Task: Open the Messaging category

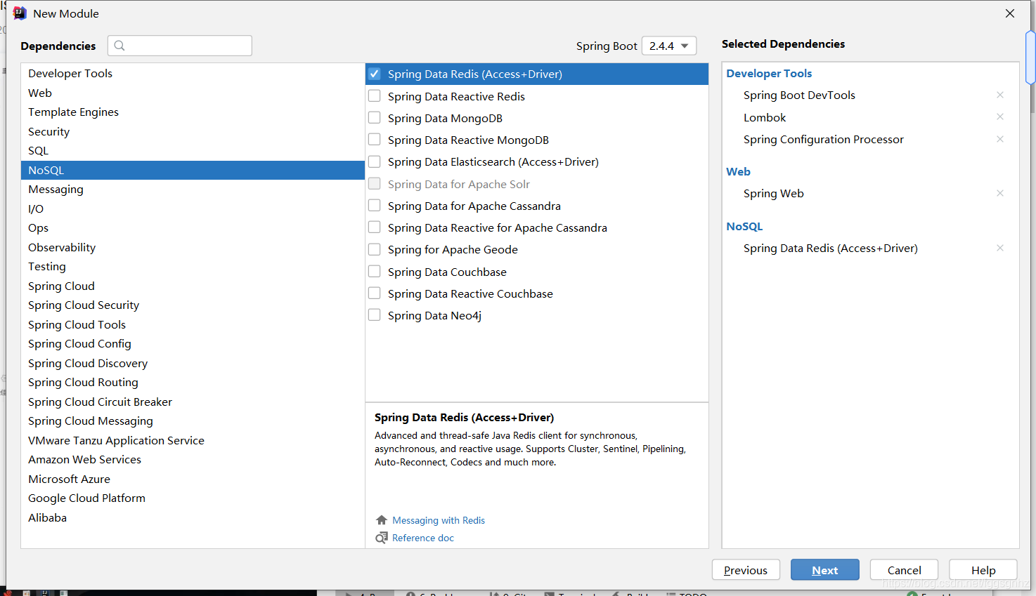Action: click(193, 189)
